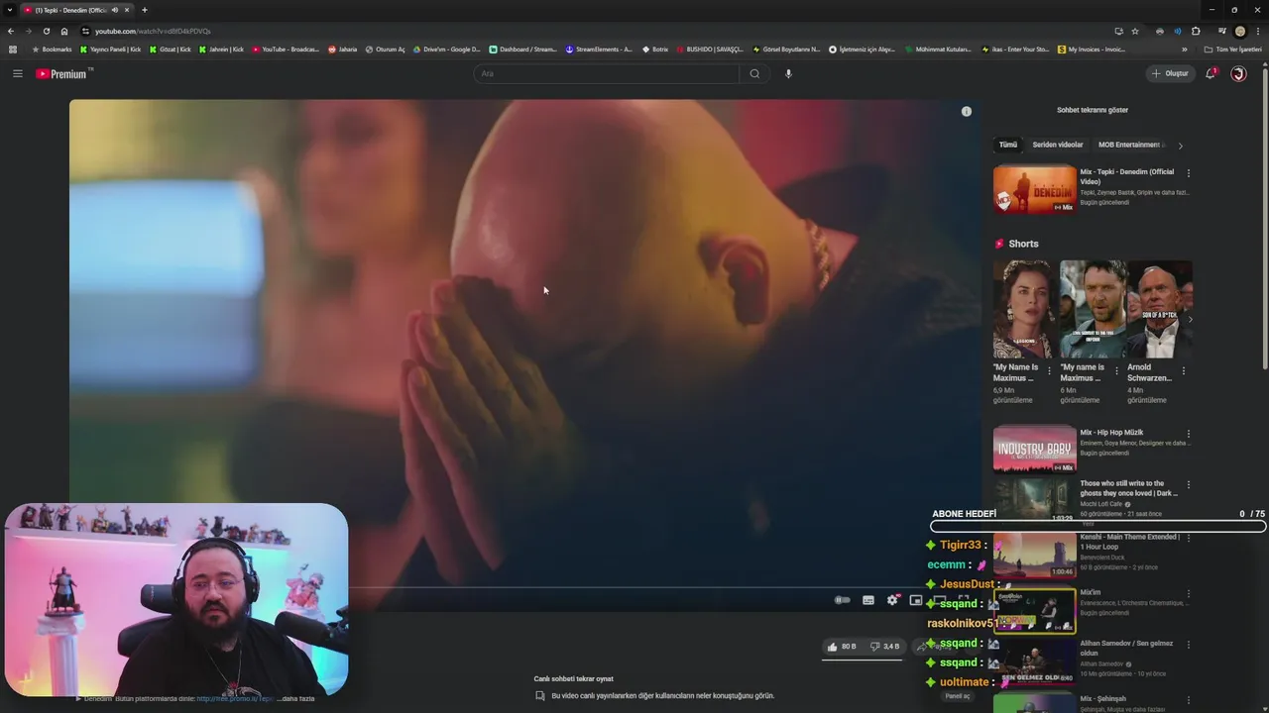Image resolution: width=1269 pixels, height=713 pixels.
Task: Open options for Mix'im playlist
Action: pyautogui.click(x=1189, y=593)
